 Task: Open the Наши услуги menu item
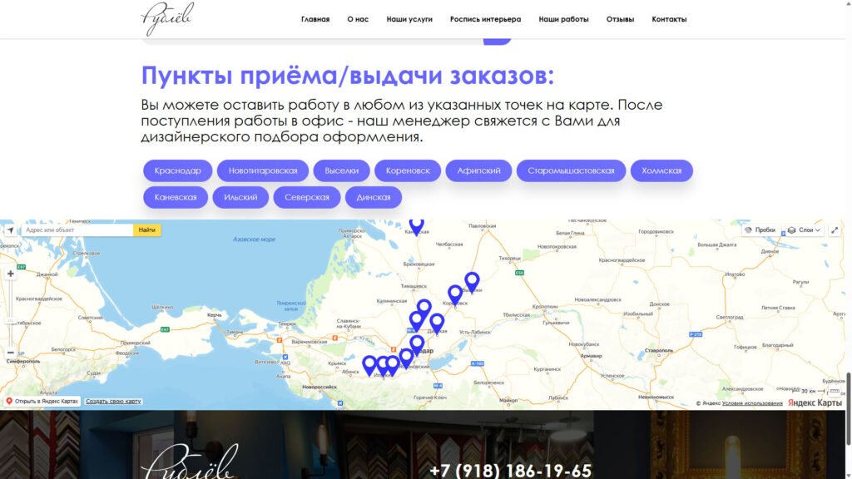[409, 19]
